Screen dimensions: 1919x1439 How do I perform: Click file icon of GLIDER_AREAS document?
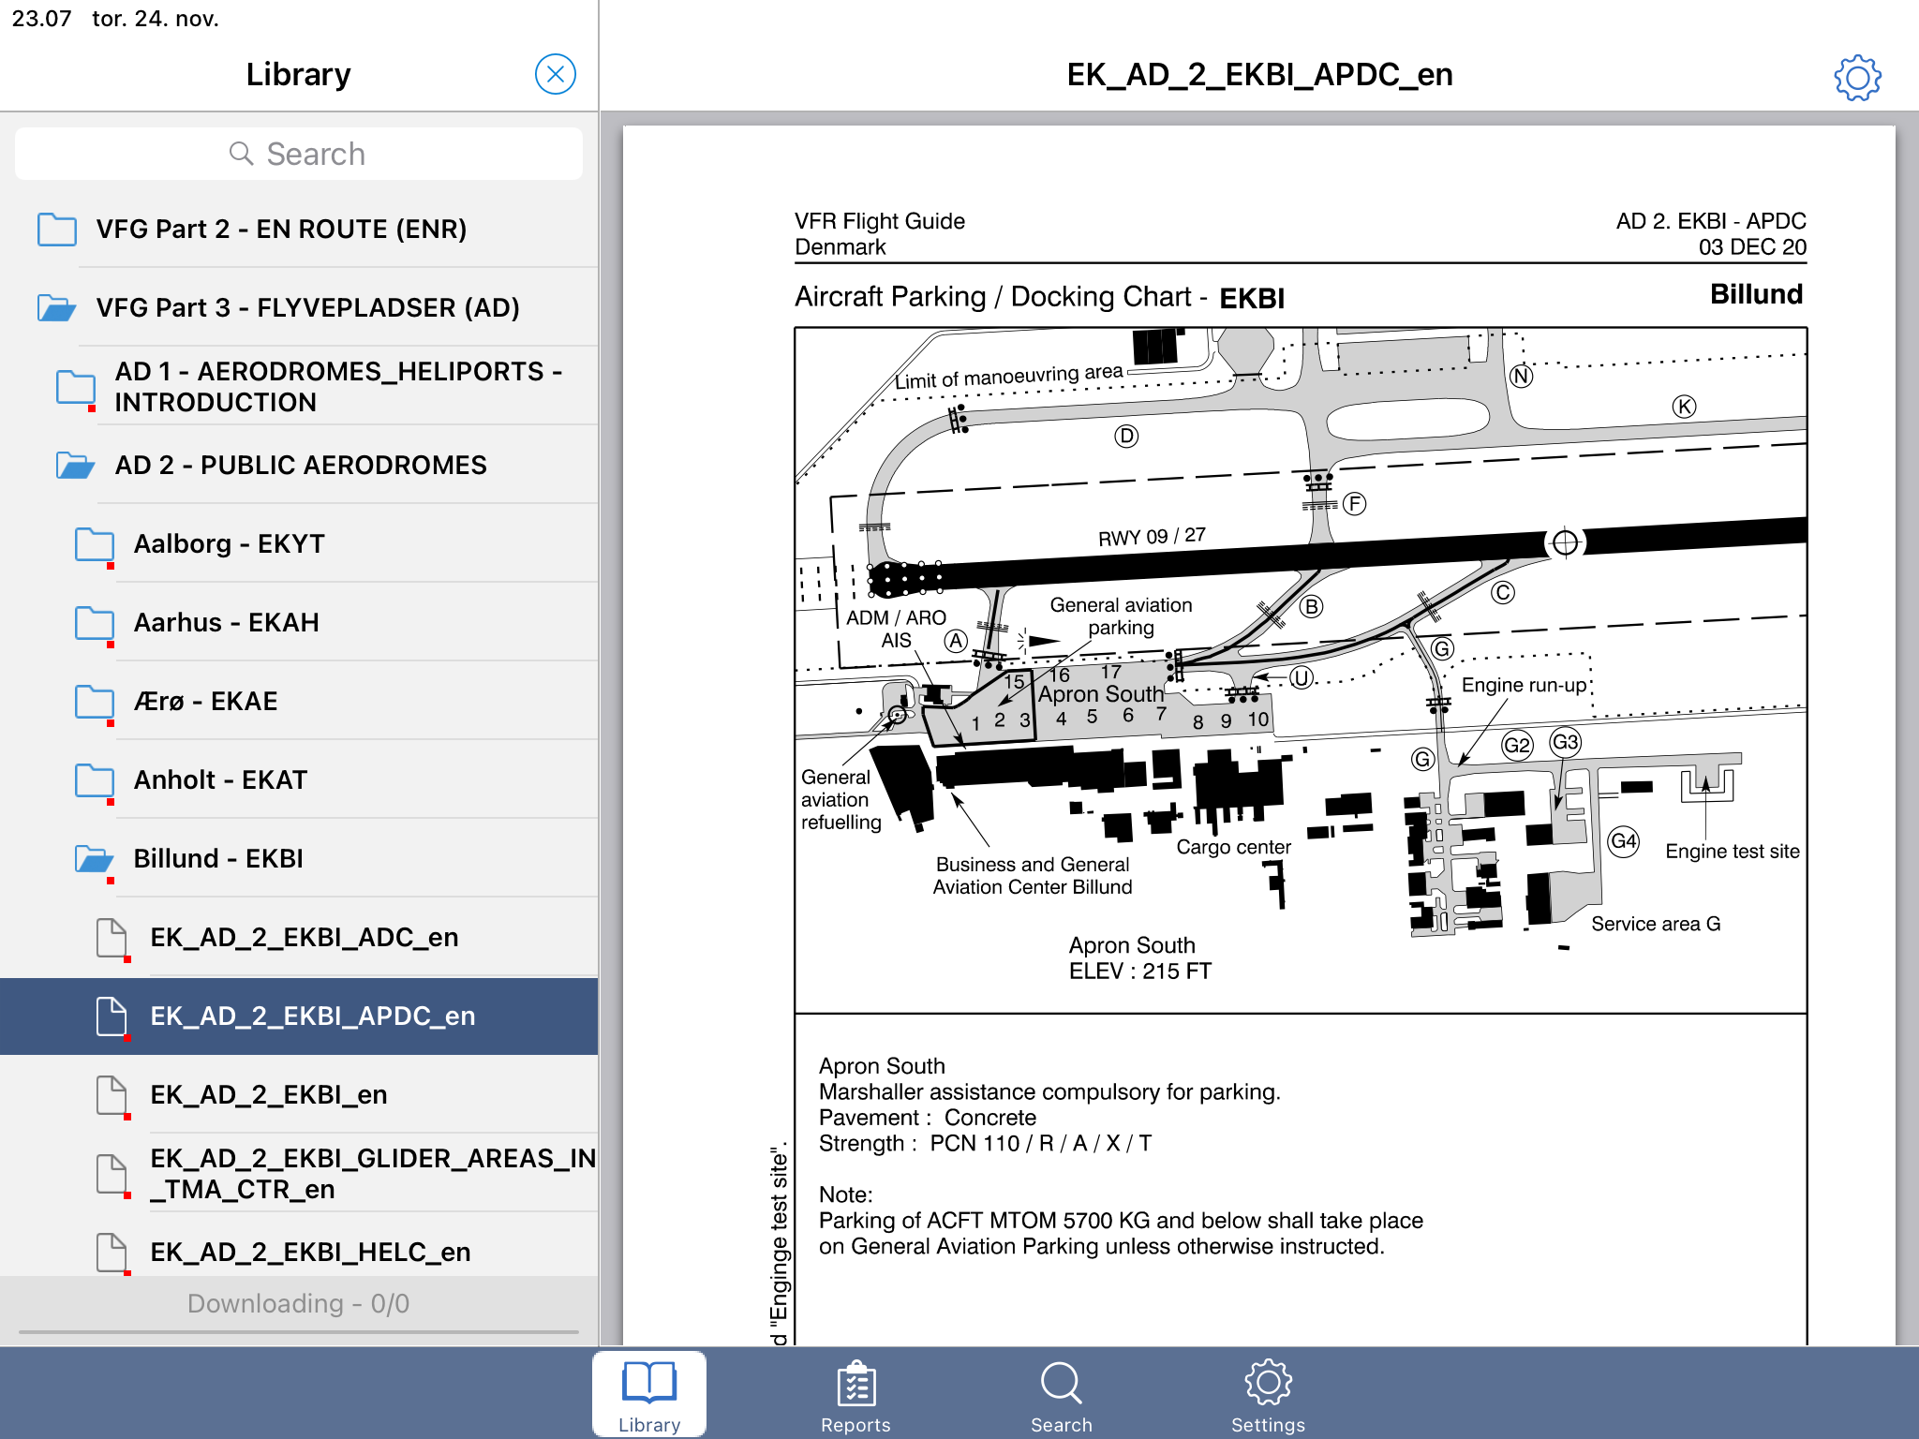click(112, 1174)
